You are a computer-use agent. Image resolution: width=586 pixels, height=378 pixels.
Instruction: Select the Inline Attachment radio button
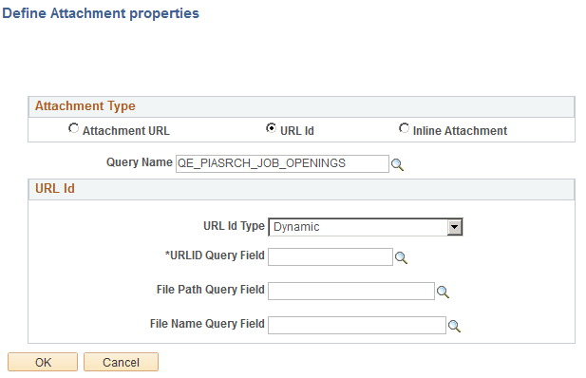tap(404, 128)
